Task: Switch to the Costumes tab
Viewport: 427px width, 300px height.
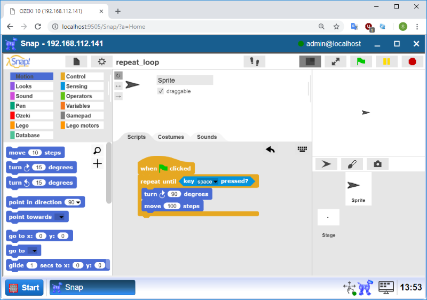Action: 171,137
